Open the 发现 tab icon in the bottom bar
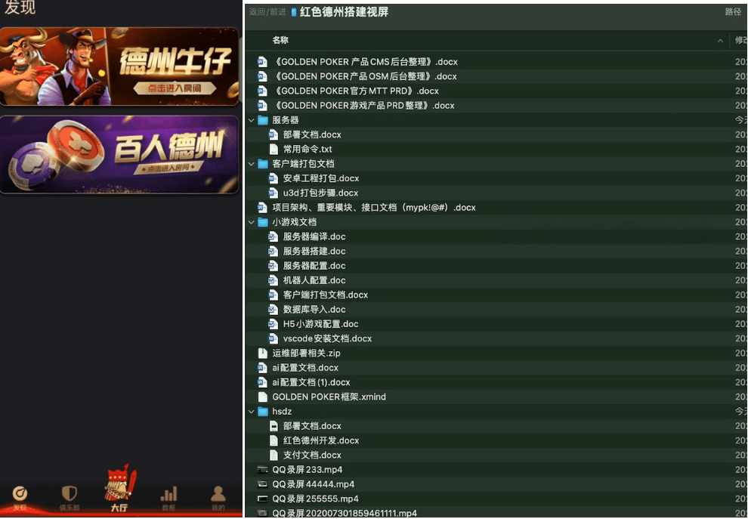 (20, 493)
